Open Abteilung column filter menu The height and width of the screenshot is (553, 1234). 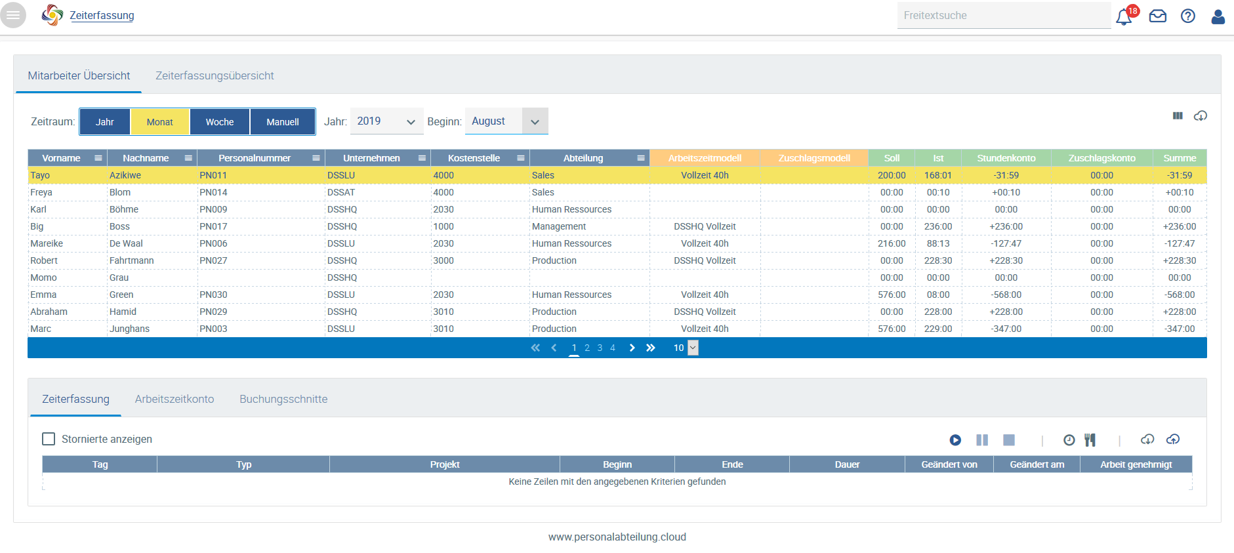[641, 158]
